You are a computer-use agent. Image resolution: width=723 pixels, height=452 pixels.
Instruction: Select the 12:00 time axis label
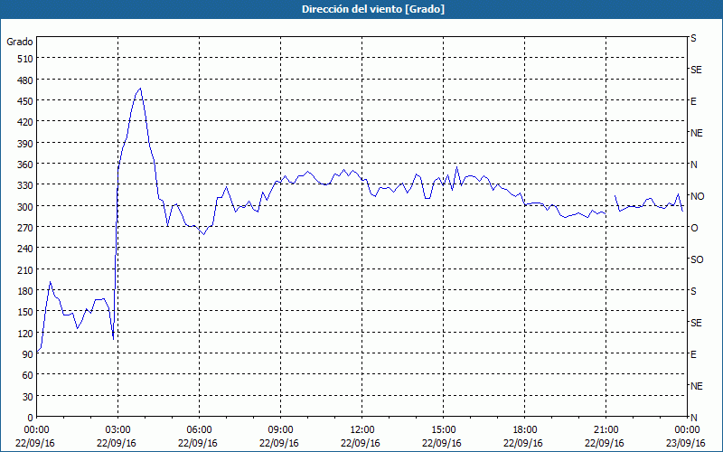pyautogui.click(x=362, y=430)
